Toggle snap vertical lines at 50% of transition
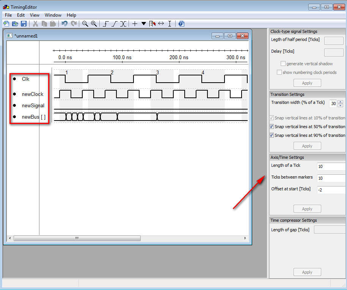Image resolution: width=347 pixels, height=290 pixels. tap(272, 127)
